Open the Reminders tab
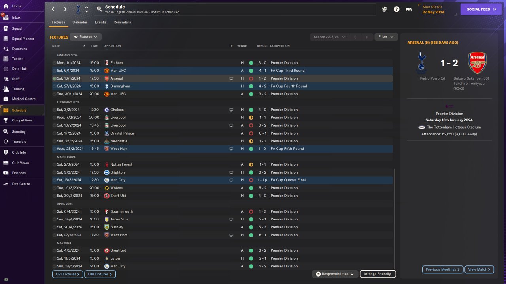Image resolution: width=506 pixels, height=284 pixels. [x=122, y=22]
